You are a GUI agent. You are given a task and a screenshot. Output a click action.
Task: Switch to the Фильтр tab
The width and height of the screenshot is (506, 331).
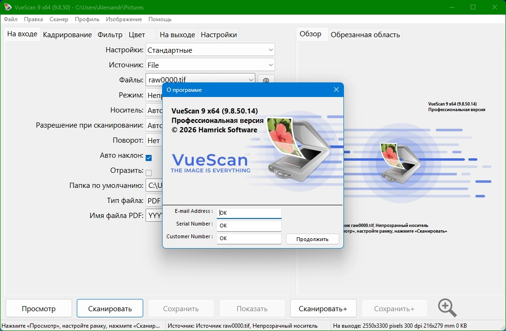(x=110, y=34)
